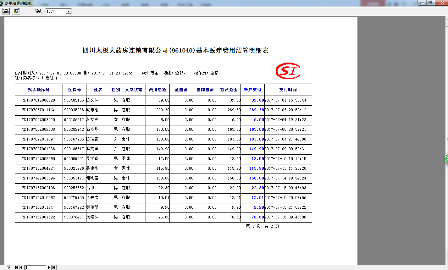The image size is (448, 270).
Task: Select order number YD170703Z011164
Action: (38, 110)
